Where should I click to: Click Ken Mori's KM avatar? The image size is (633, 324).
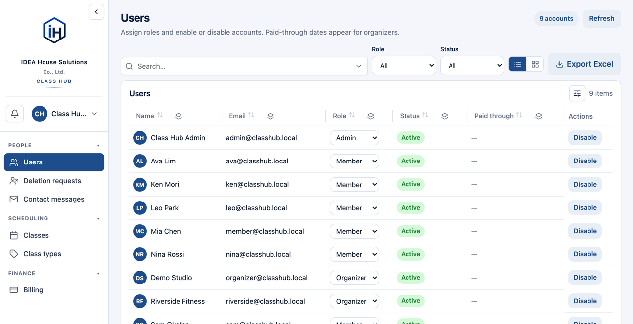[x=140, y=185]
